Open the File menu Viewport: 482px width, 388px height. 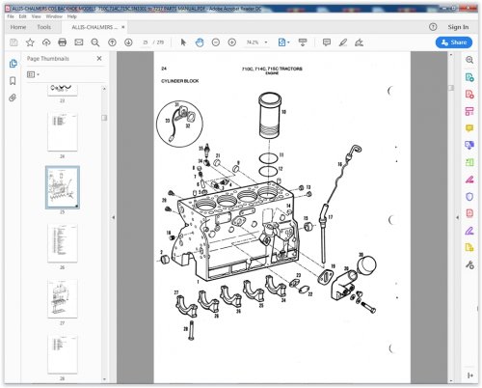coord(11,16)
